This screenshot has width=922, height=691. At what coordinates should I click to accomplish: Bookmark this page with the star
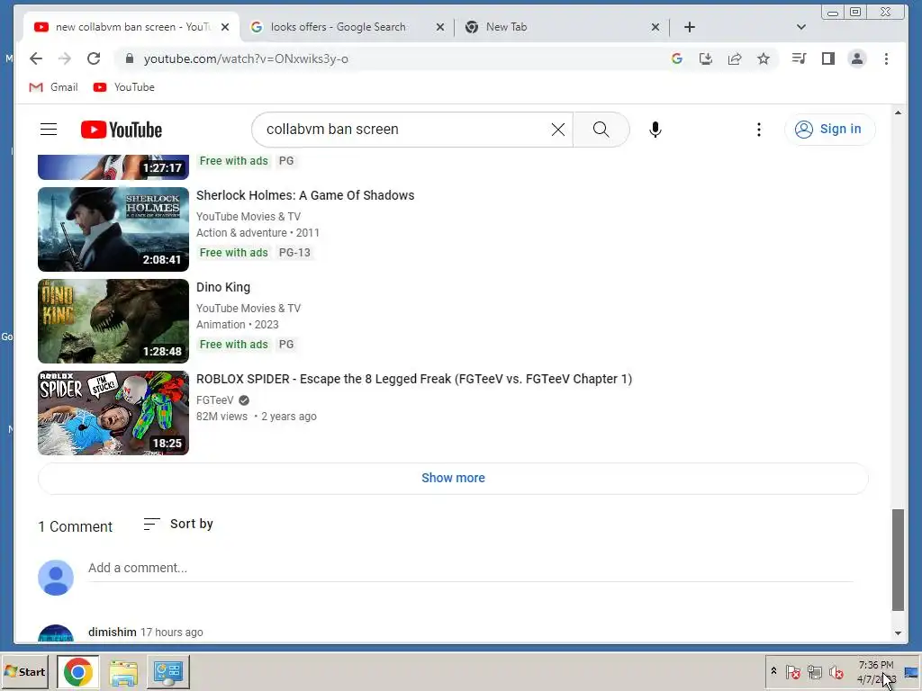pos(764,58)
